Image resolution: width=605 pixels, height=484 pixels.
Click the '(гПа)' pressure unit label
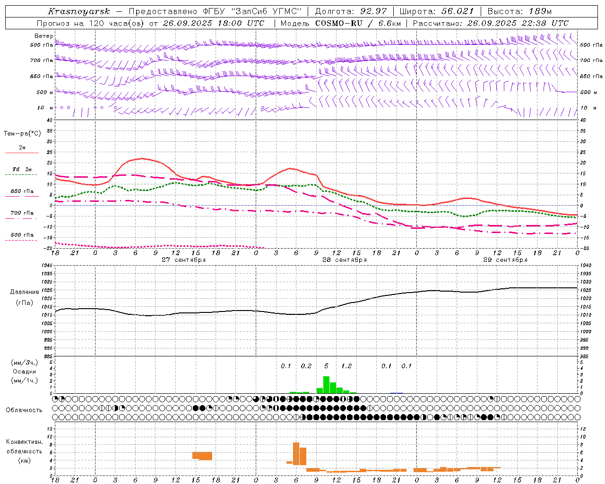(x=25, y=303)
